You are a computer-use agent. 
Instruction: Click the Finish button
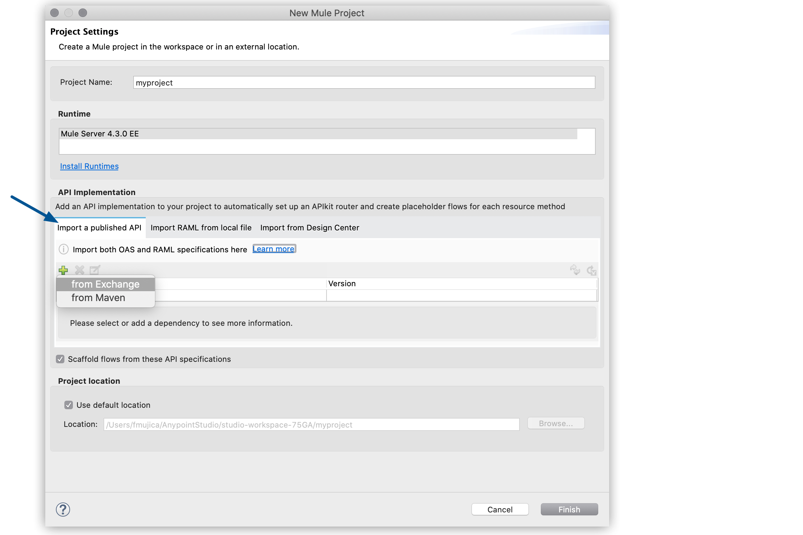(569, 509)
